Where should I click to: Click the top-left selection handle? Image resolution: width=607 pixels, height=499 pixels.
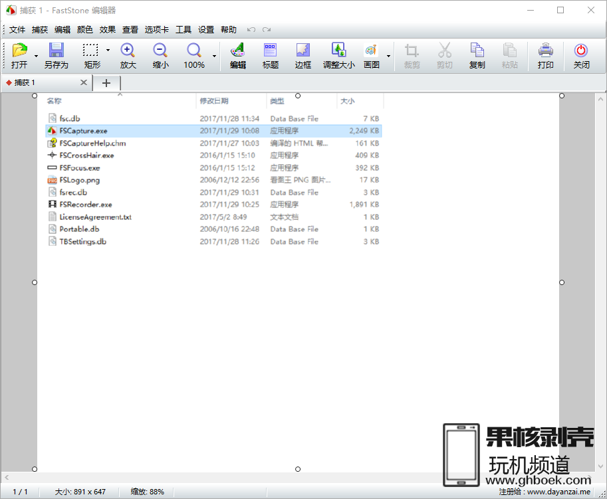pyautogui.click(x=35, y=96)
